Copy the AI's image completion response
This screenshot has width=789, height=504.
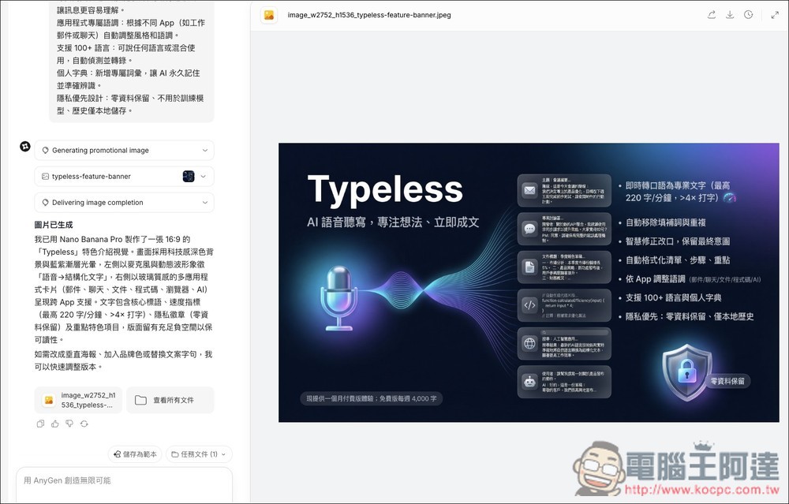39,424
